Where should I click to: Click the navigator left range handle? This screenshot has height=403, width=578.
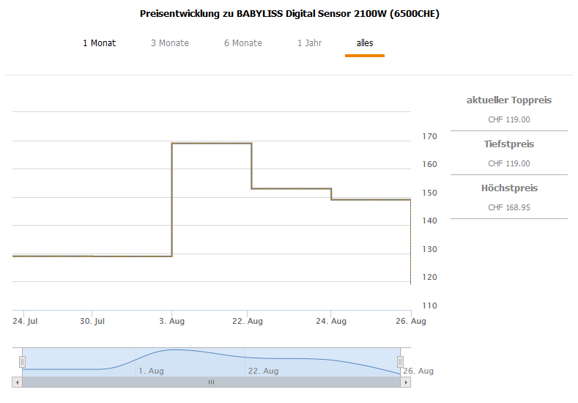click(22, 362)
